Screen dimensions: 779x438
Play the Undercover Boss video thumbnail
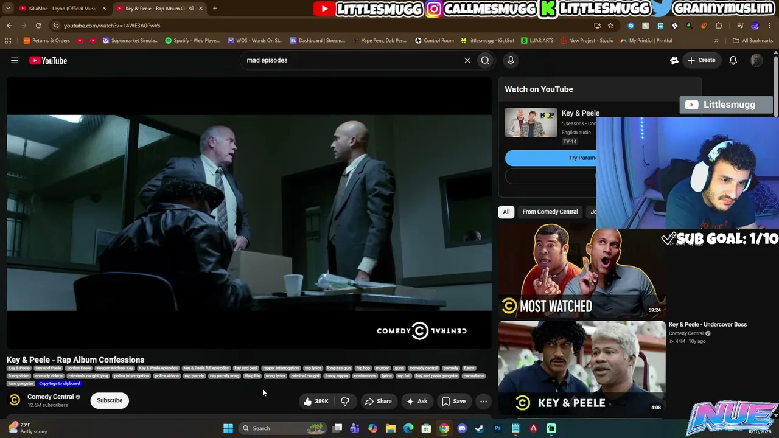coord(582,368)
